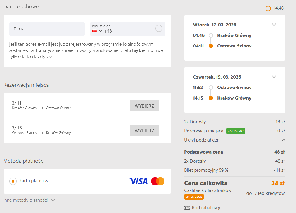Open the phone country code dropdown

coord(101,31)
